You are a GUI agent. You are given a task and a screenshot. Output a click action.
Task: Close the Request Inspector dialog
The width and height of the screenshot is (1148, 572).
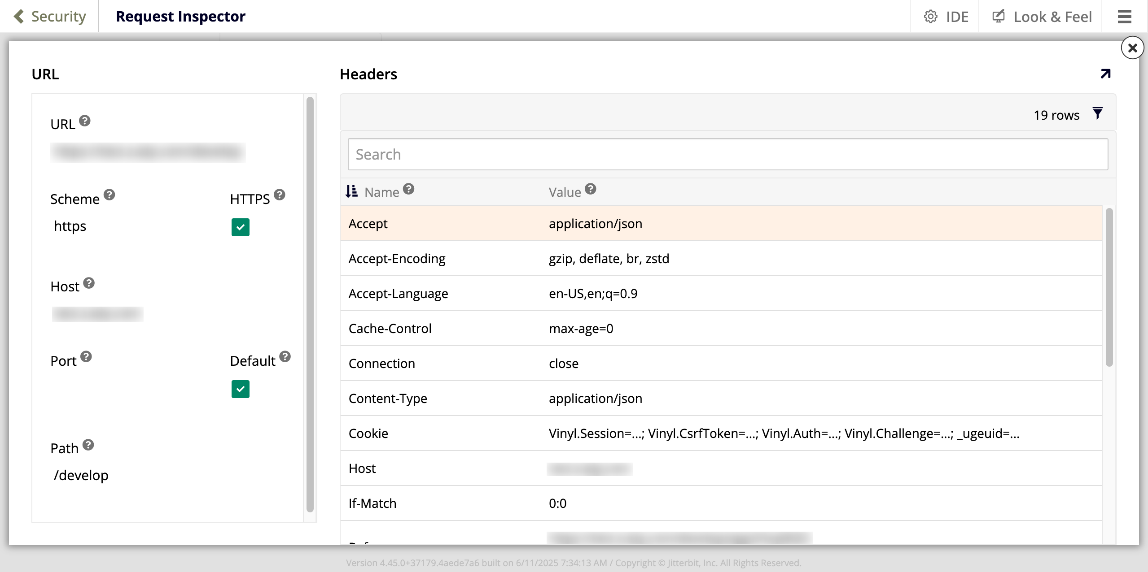coord(1132,48)
